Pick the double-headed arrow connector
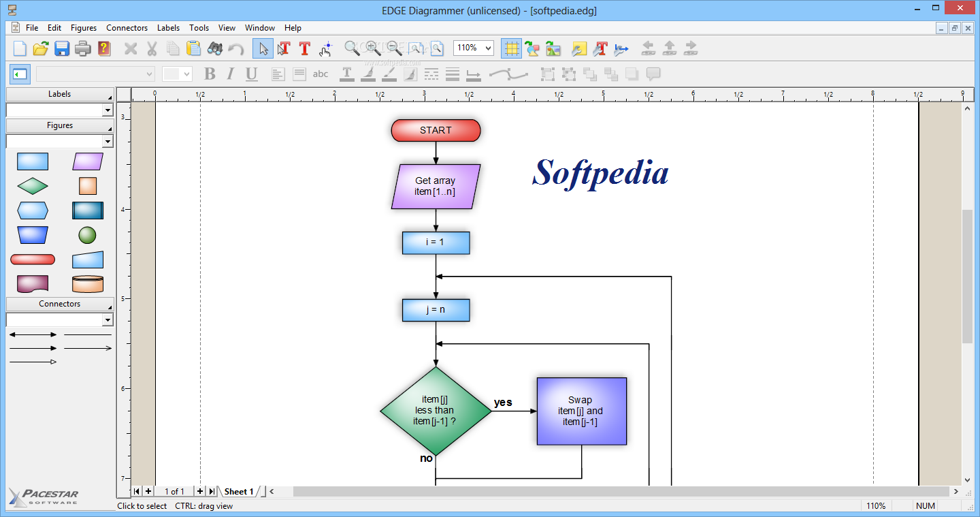Screen dimensions: 980x517 tap(33, 334)
